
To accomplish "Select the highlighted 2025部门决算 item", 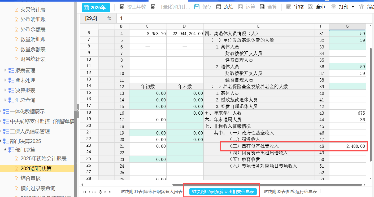I will click(x=37, y=168).
